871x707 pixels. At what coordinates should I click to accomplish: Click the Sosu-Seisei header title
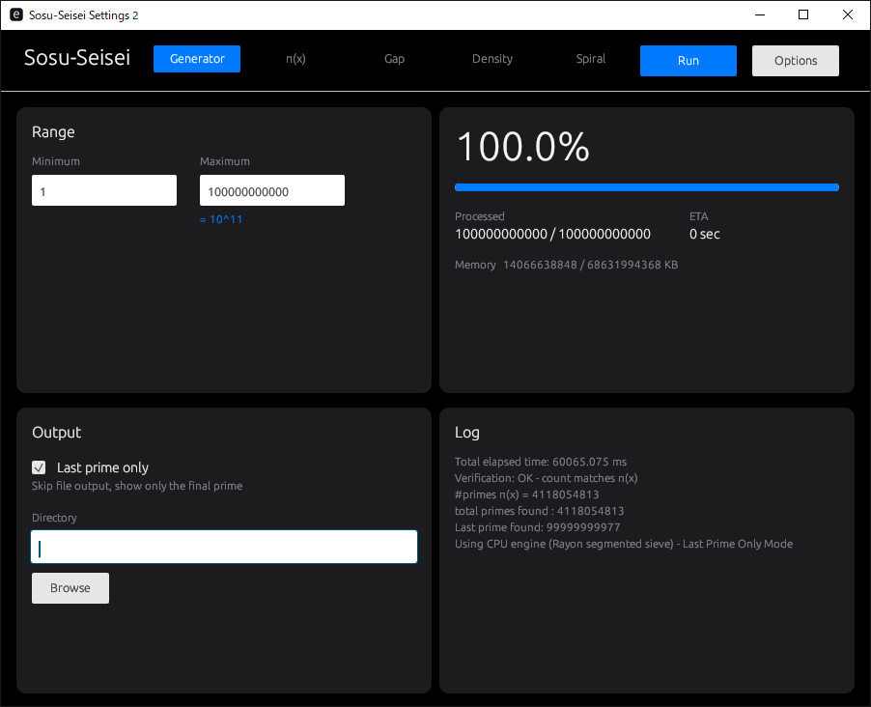[x=77, y=59]
